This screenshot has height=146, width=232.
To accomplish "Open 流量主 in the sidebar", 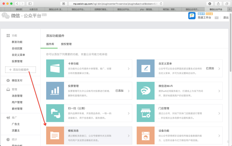I will point(16,130).
